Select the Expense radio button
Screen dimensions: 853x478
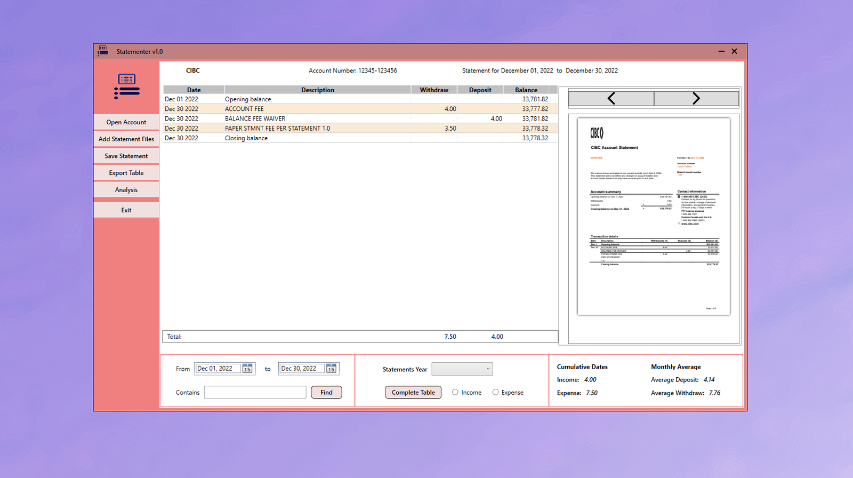(x=496, y=392)
